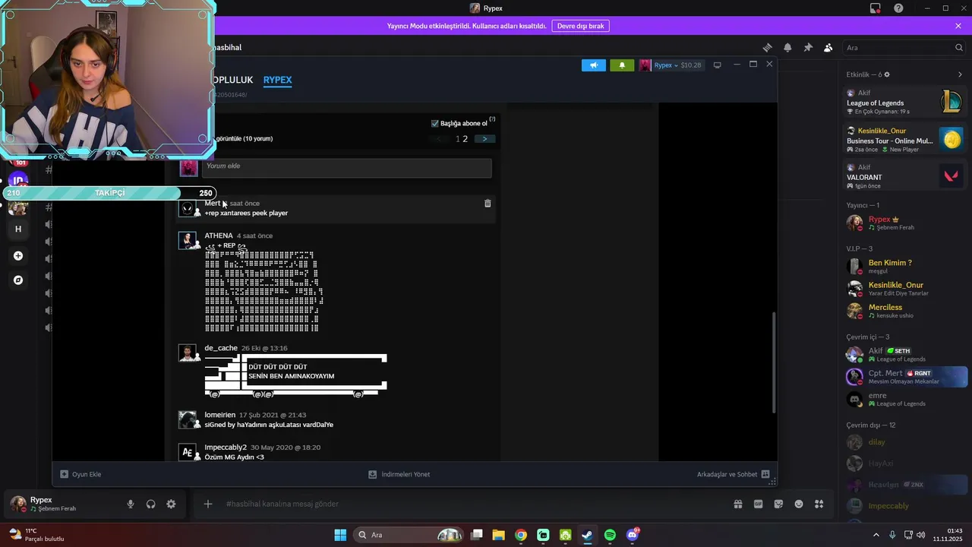
Task: Open ATHENA's profile name link
Action: [x=219, y=236]
